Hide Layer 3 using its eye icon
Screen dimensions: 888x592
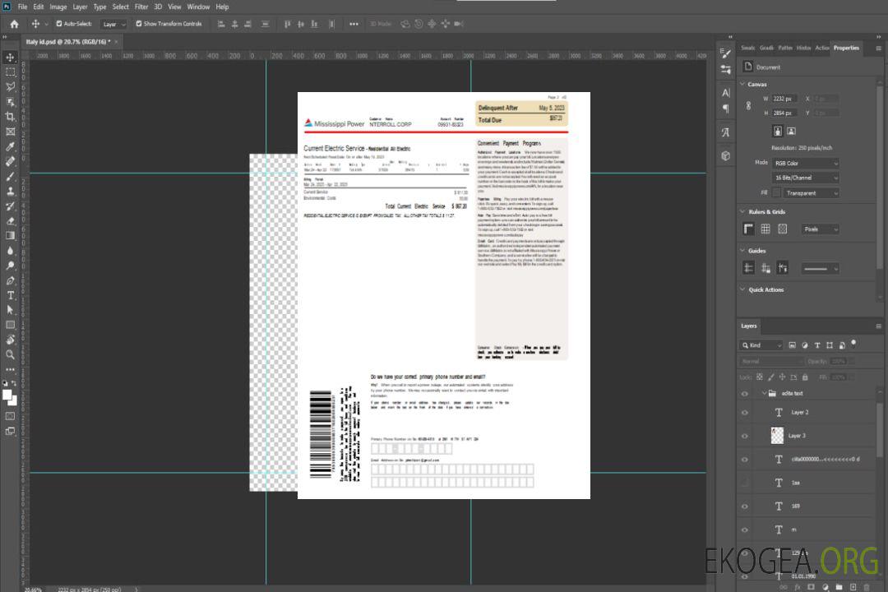745,436
